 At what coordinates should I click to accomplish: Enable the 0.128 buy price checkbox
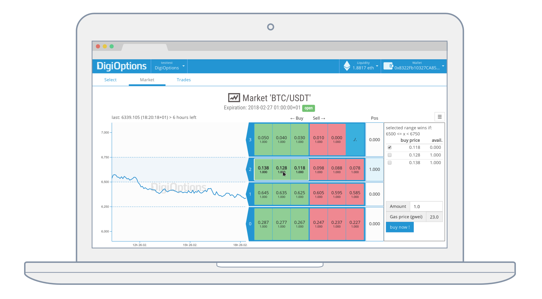(390, 155)
